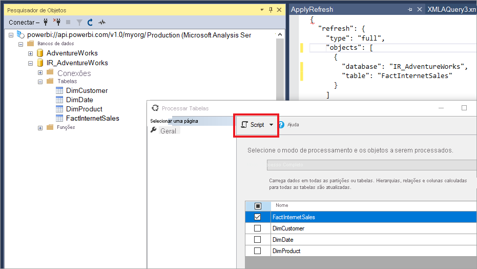The image size is (477, 269).
Task: Click the wrench icon beside Geral
Action: 154,130
